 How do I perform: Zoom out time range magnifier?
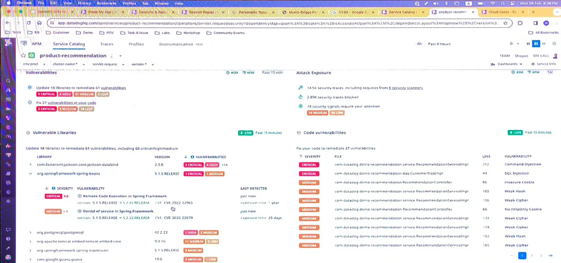coord(554,44)
